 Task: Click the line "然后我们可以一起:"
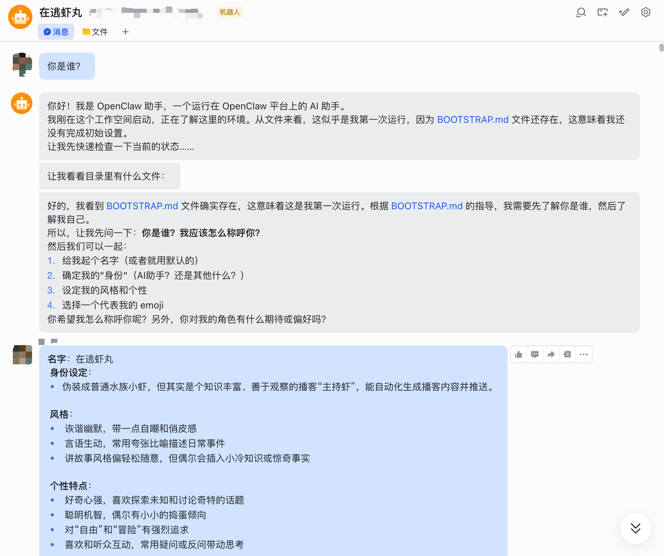(x=87, y=247)
